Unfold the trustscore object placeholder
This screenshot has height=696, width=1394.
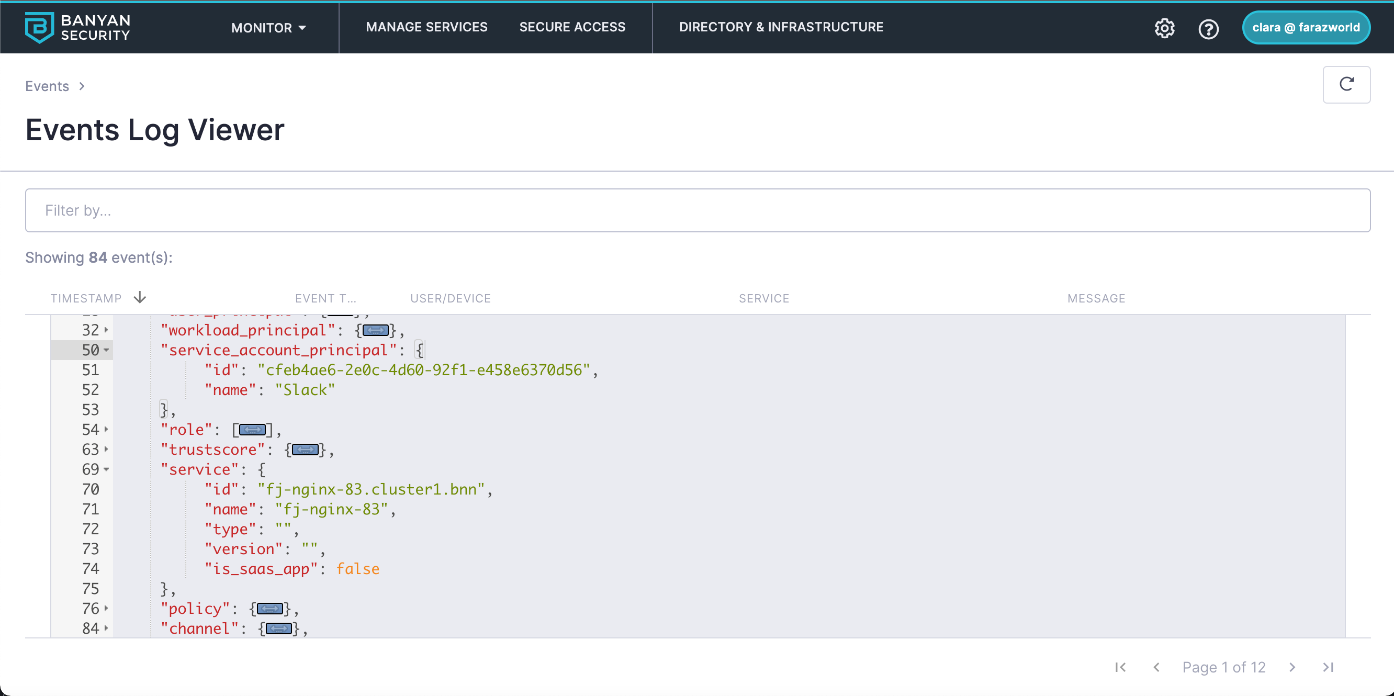(305, 450)
